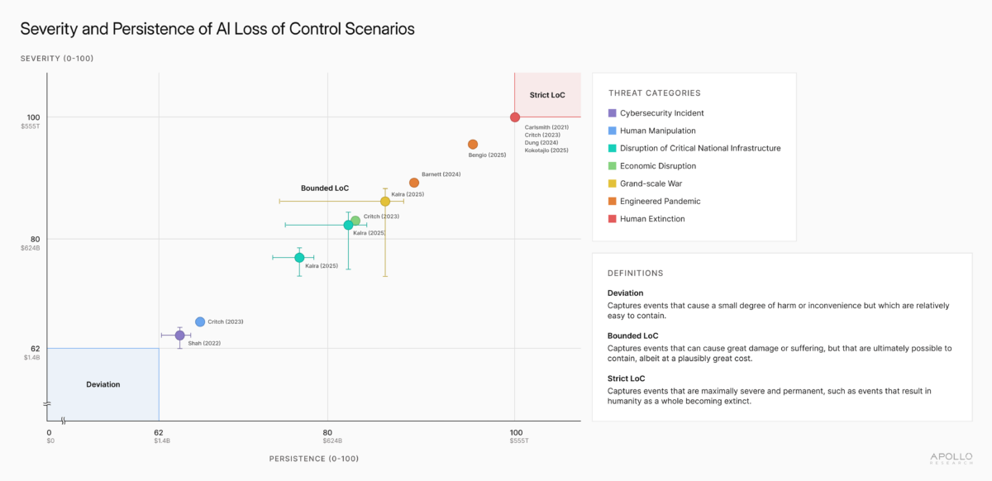The height and width of the screenshot is (481, 992).
Task: Click the Bounded LoC label on the chart
Action: tap(325, 188)
